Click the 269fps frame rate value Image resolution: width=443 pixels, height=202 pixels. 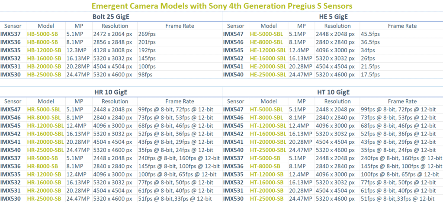147,34
